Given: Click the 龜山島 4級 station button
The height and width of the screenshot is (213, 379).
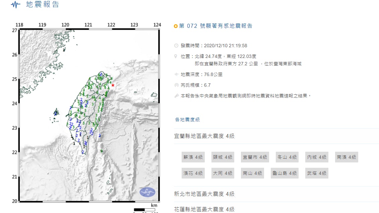Looking at the screenshot, I should (x=285, y=173).
